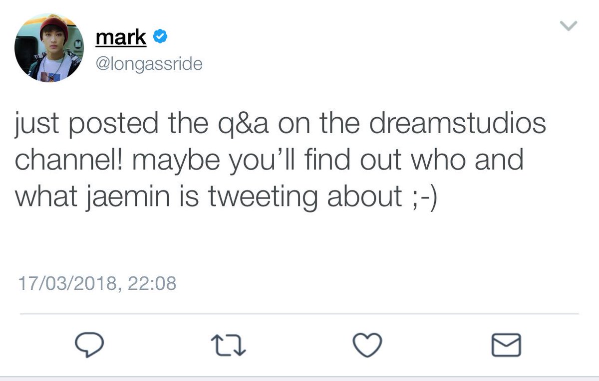Open the profile via the name mark
This screenshot has height=381, width=599.
click(x=120, y=37)
